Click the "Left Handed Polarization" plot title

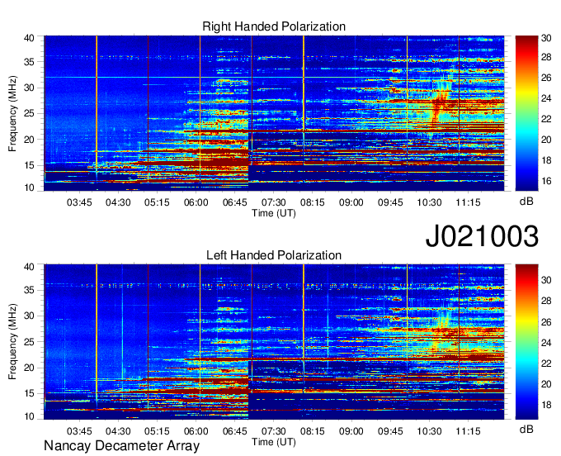pos(274,255)
